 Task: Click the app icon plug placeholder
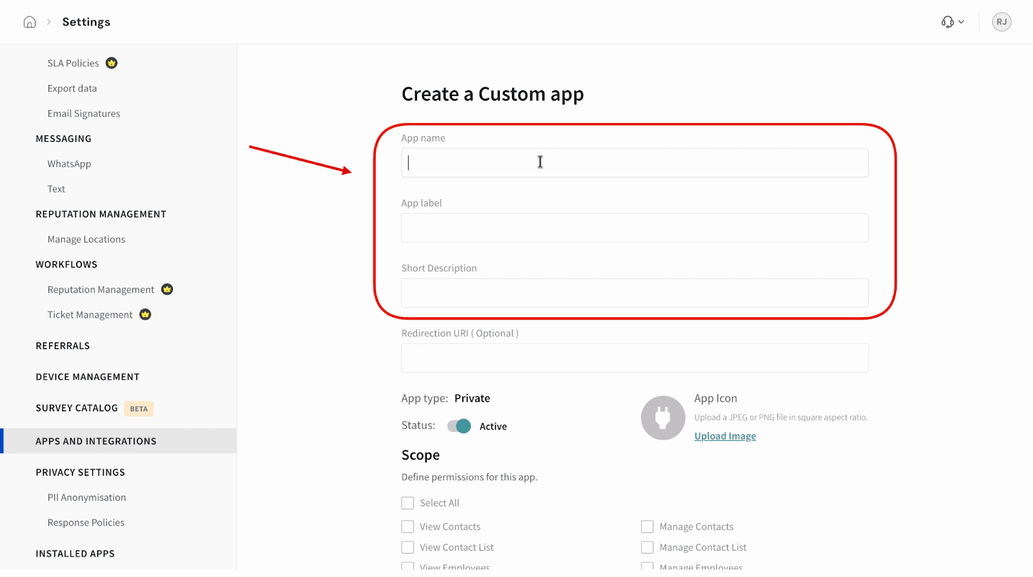(x=662, y=418)
